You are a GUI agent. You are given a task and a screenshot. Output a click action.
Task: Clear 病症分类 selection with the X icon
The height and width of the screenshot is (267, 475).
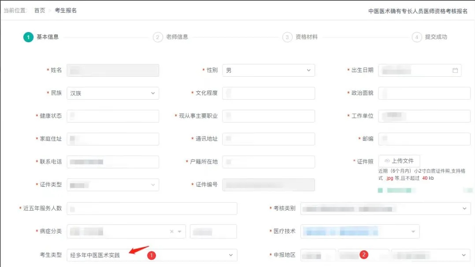172,232
